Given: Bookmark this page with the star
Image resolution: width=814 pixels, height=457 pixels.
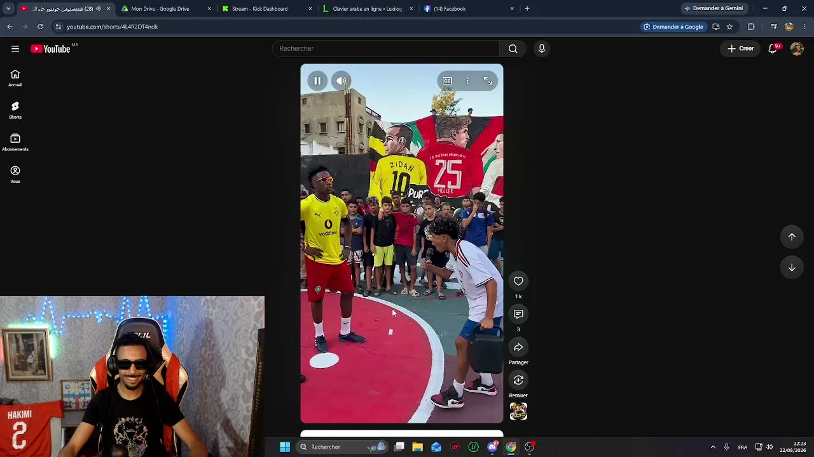Looking at the screenshot, I should tap(729, 27).
